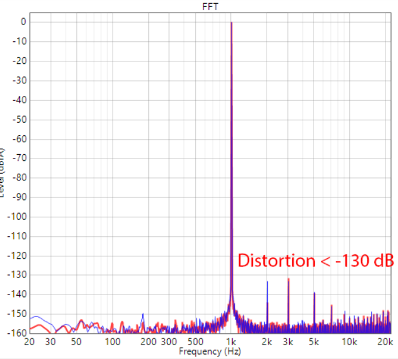Click the '-70' level axis label
The image size is (398, 359).
[x=19, y=158]
